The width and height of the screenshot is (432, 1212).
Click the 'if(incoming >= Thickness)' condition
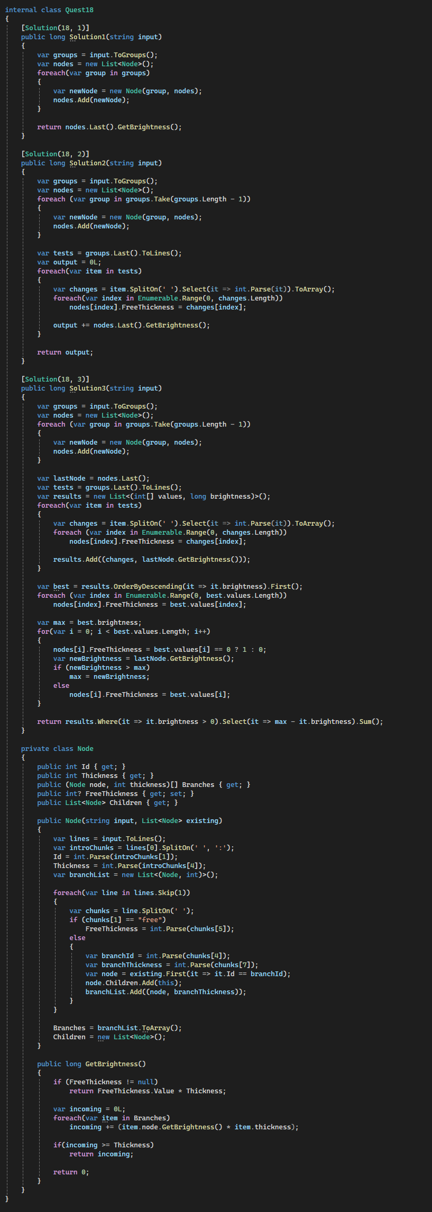pyautogui.click(x=104, y=1145)
